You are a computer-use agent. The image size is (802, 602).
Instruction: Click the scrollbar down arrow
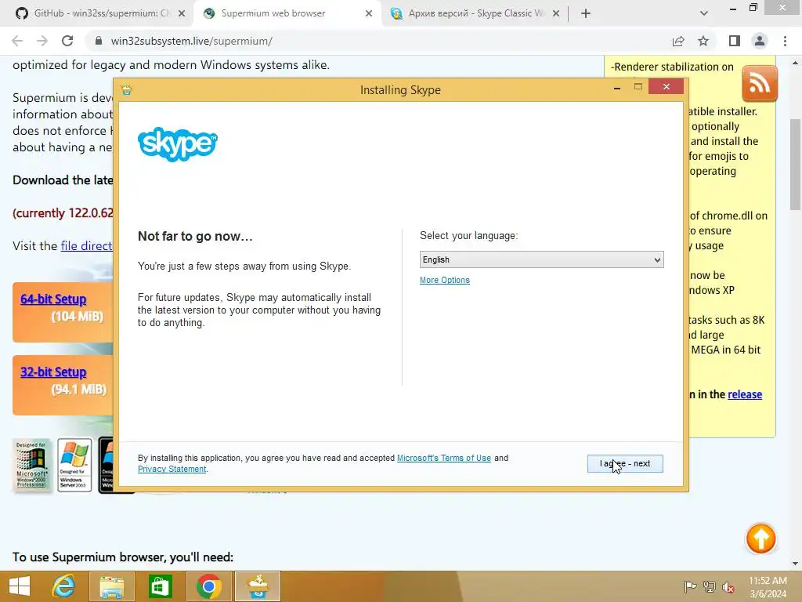tap(795, 564)
